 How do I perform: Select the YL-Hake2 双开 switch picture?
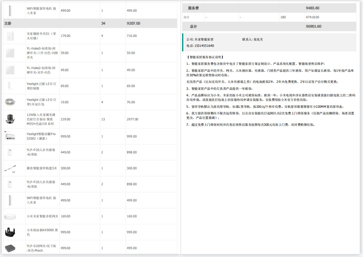point(10,70)
